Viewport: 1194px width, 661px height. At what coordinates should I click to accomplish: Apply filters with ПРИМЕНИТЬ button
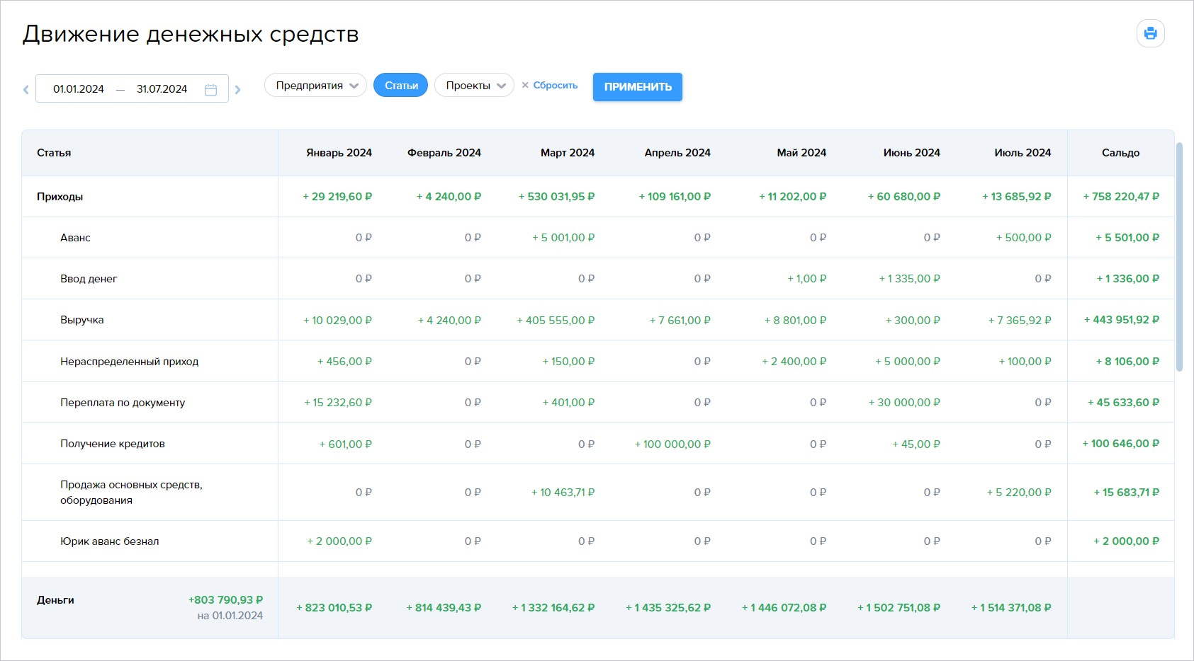(638, 87)
